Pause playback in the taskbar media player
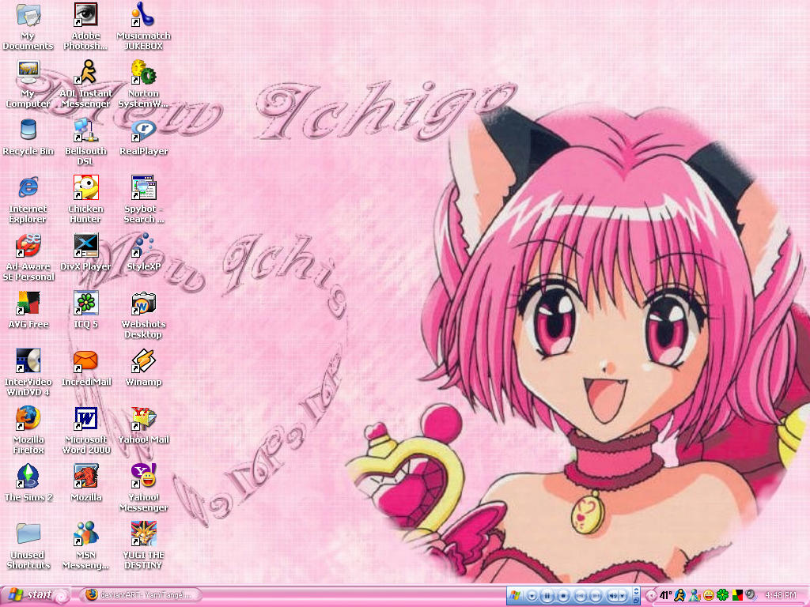810x607 pixels. (547, 596)
